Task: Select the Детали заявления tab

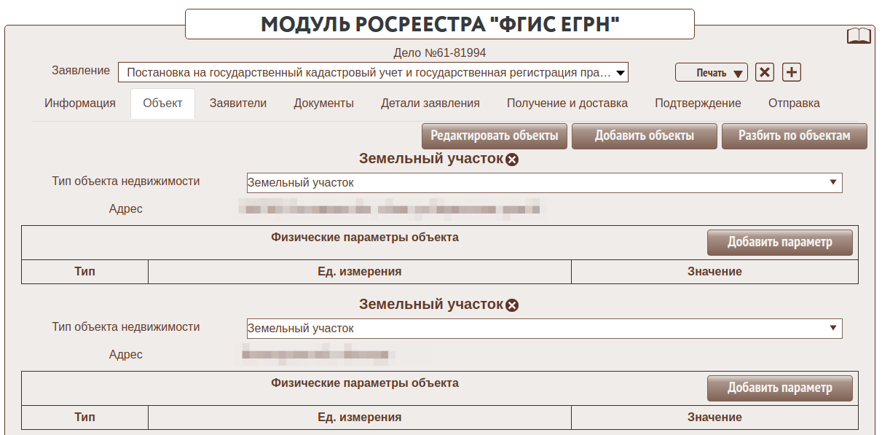Action: 430,103
